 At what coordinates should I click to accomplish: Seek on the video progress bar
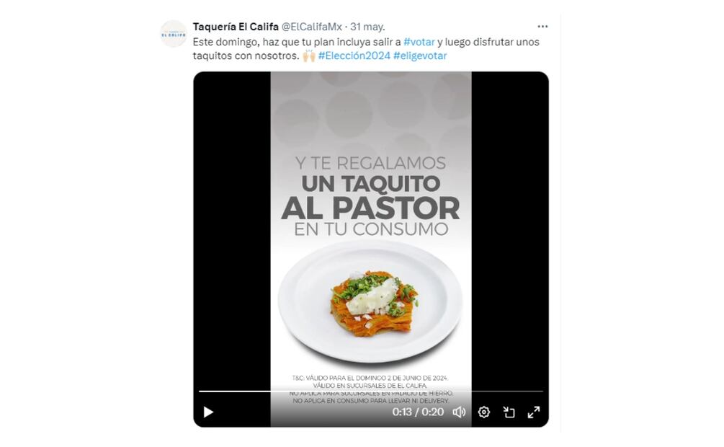(371, 391)
